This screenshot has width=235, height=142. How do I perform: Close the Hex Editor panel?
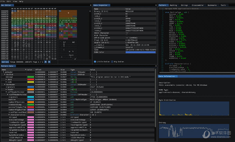pos(90,5)
